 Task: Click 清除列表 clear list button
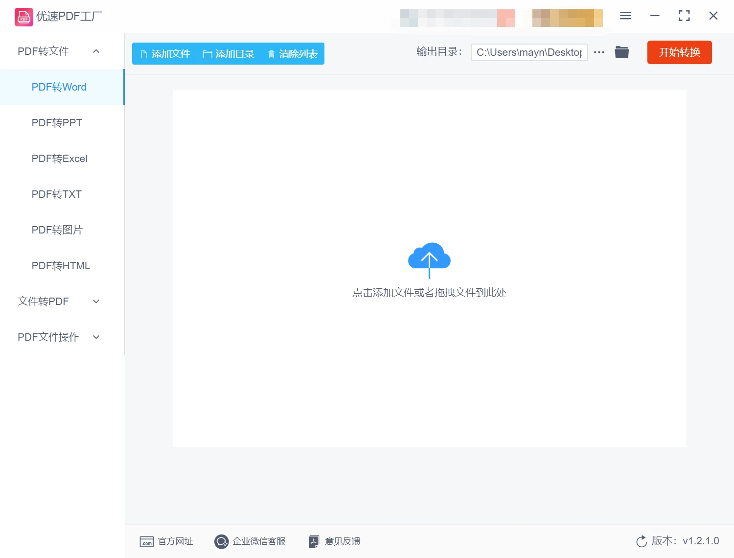click(x=293, y=54)
